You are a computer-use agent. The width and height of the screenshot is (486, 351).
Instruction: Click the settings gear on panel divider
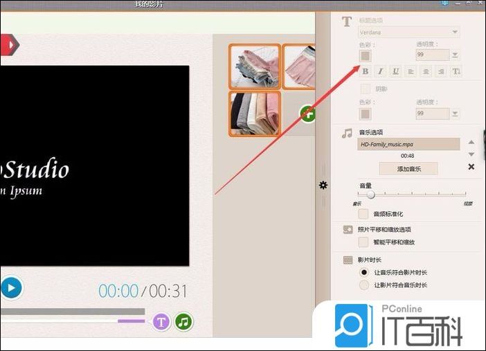(x=323, y=186)
